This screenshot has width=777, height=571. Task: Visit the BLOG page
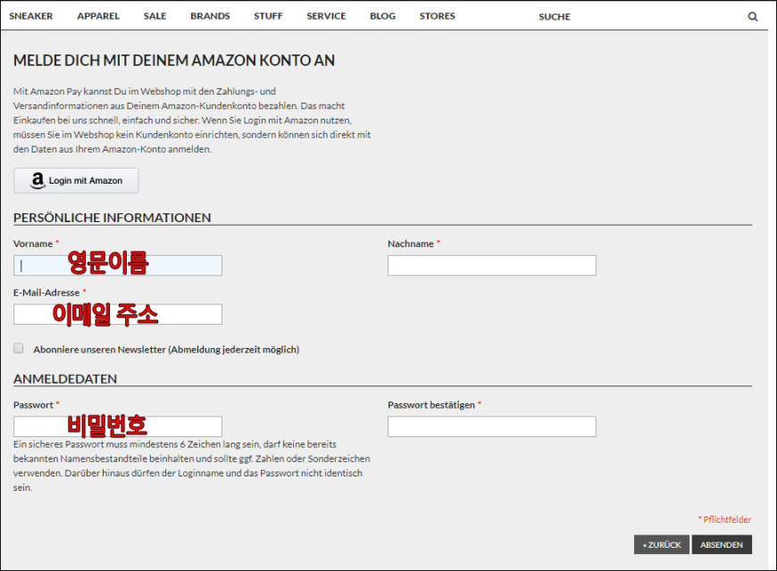382,16
